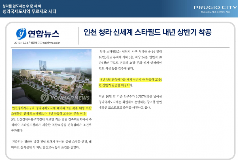
Task: Open the Starfield rendering photo
Action: [x=52, y=76]
